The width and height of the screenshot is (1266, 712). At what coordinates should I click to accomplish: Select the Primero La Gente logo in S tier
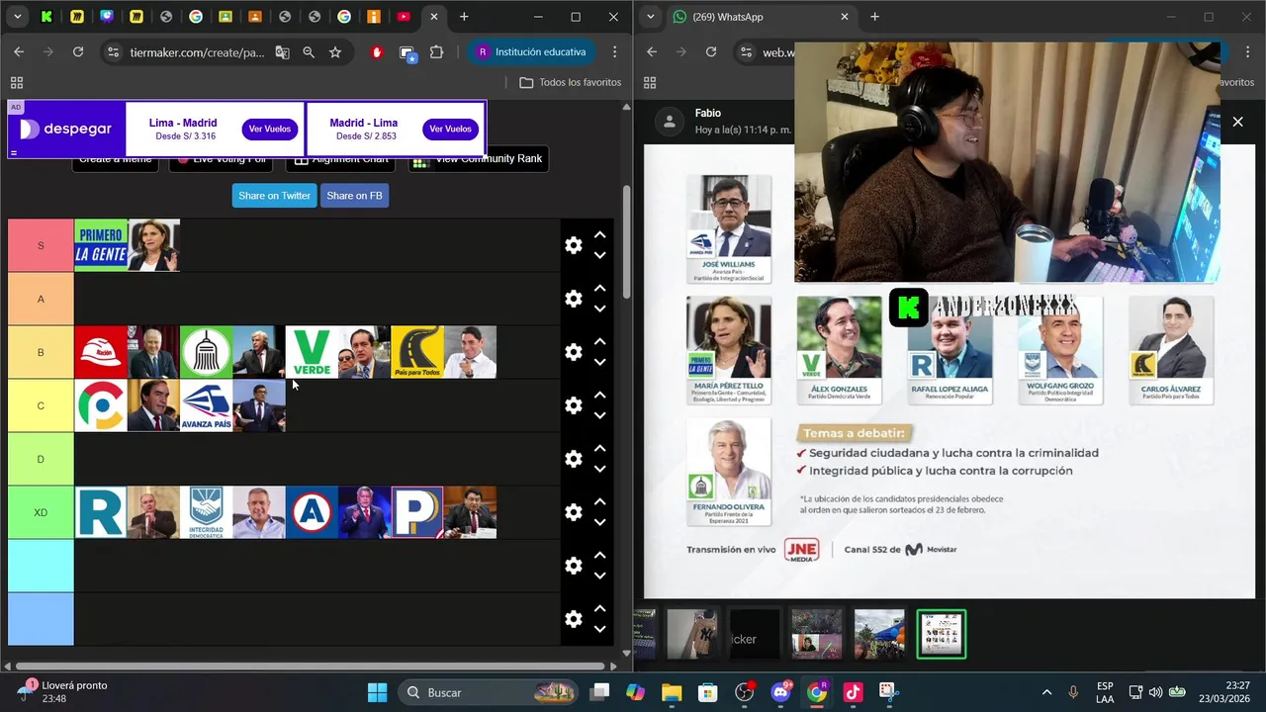click(101, 245)
